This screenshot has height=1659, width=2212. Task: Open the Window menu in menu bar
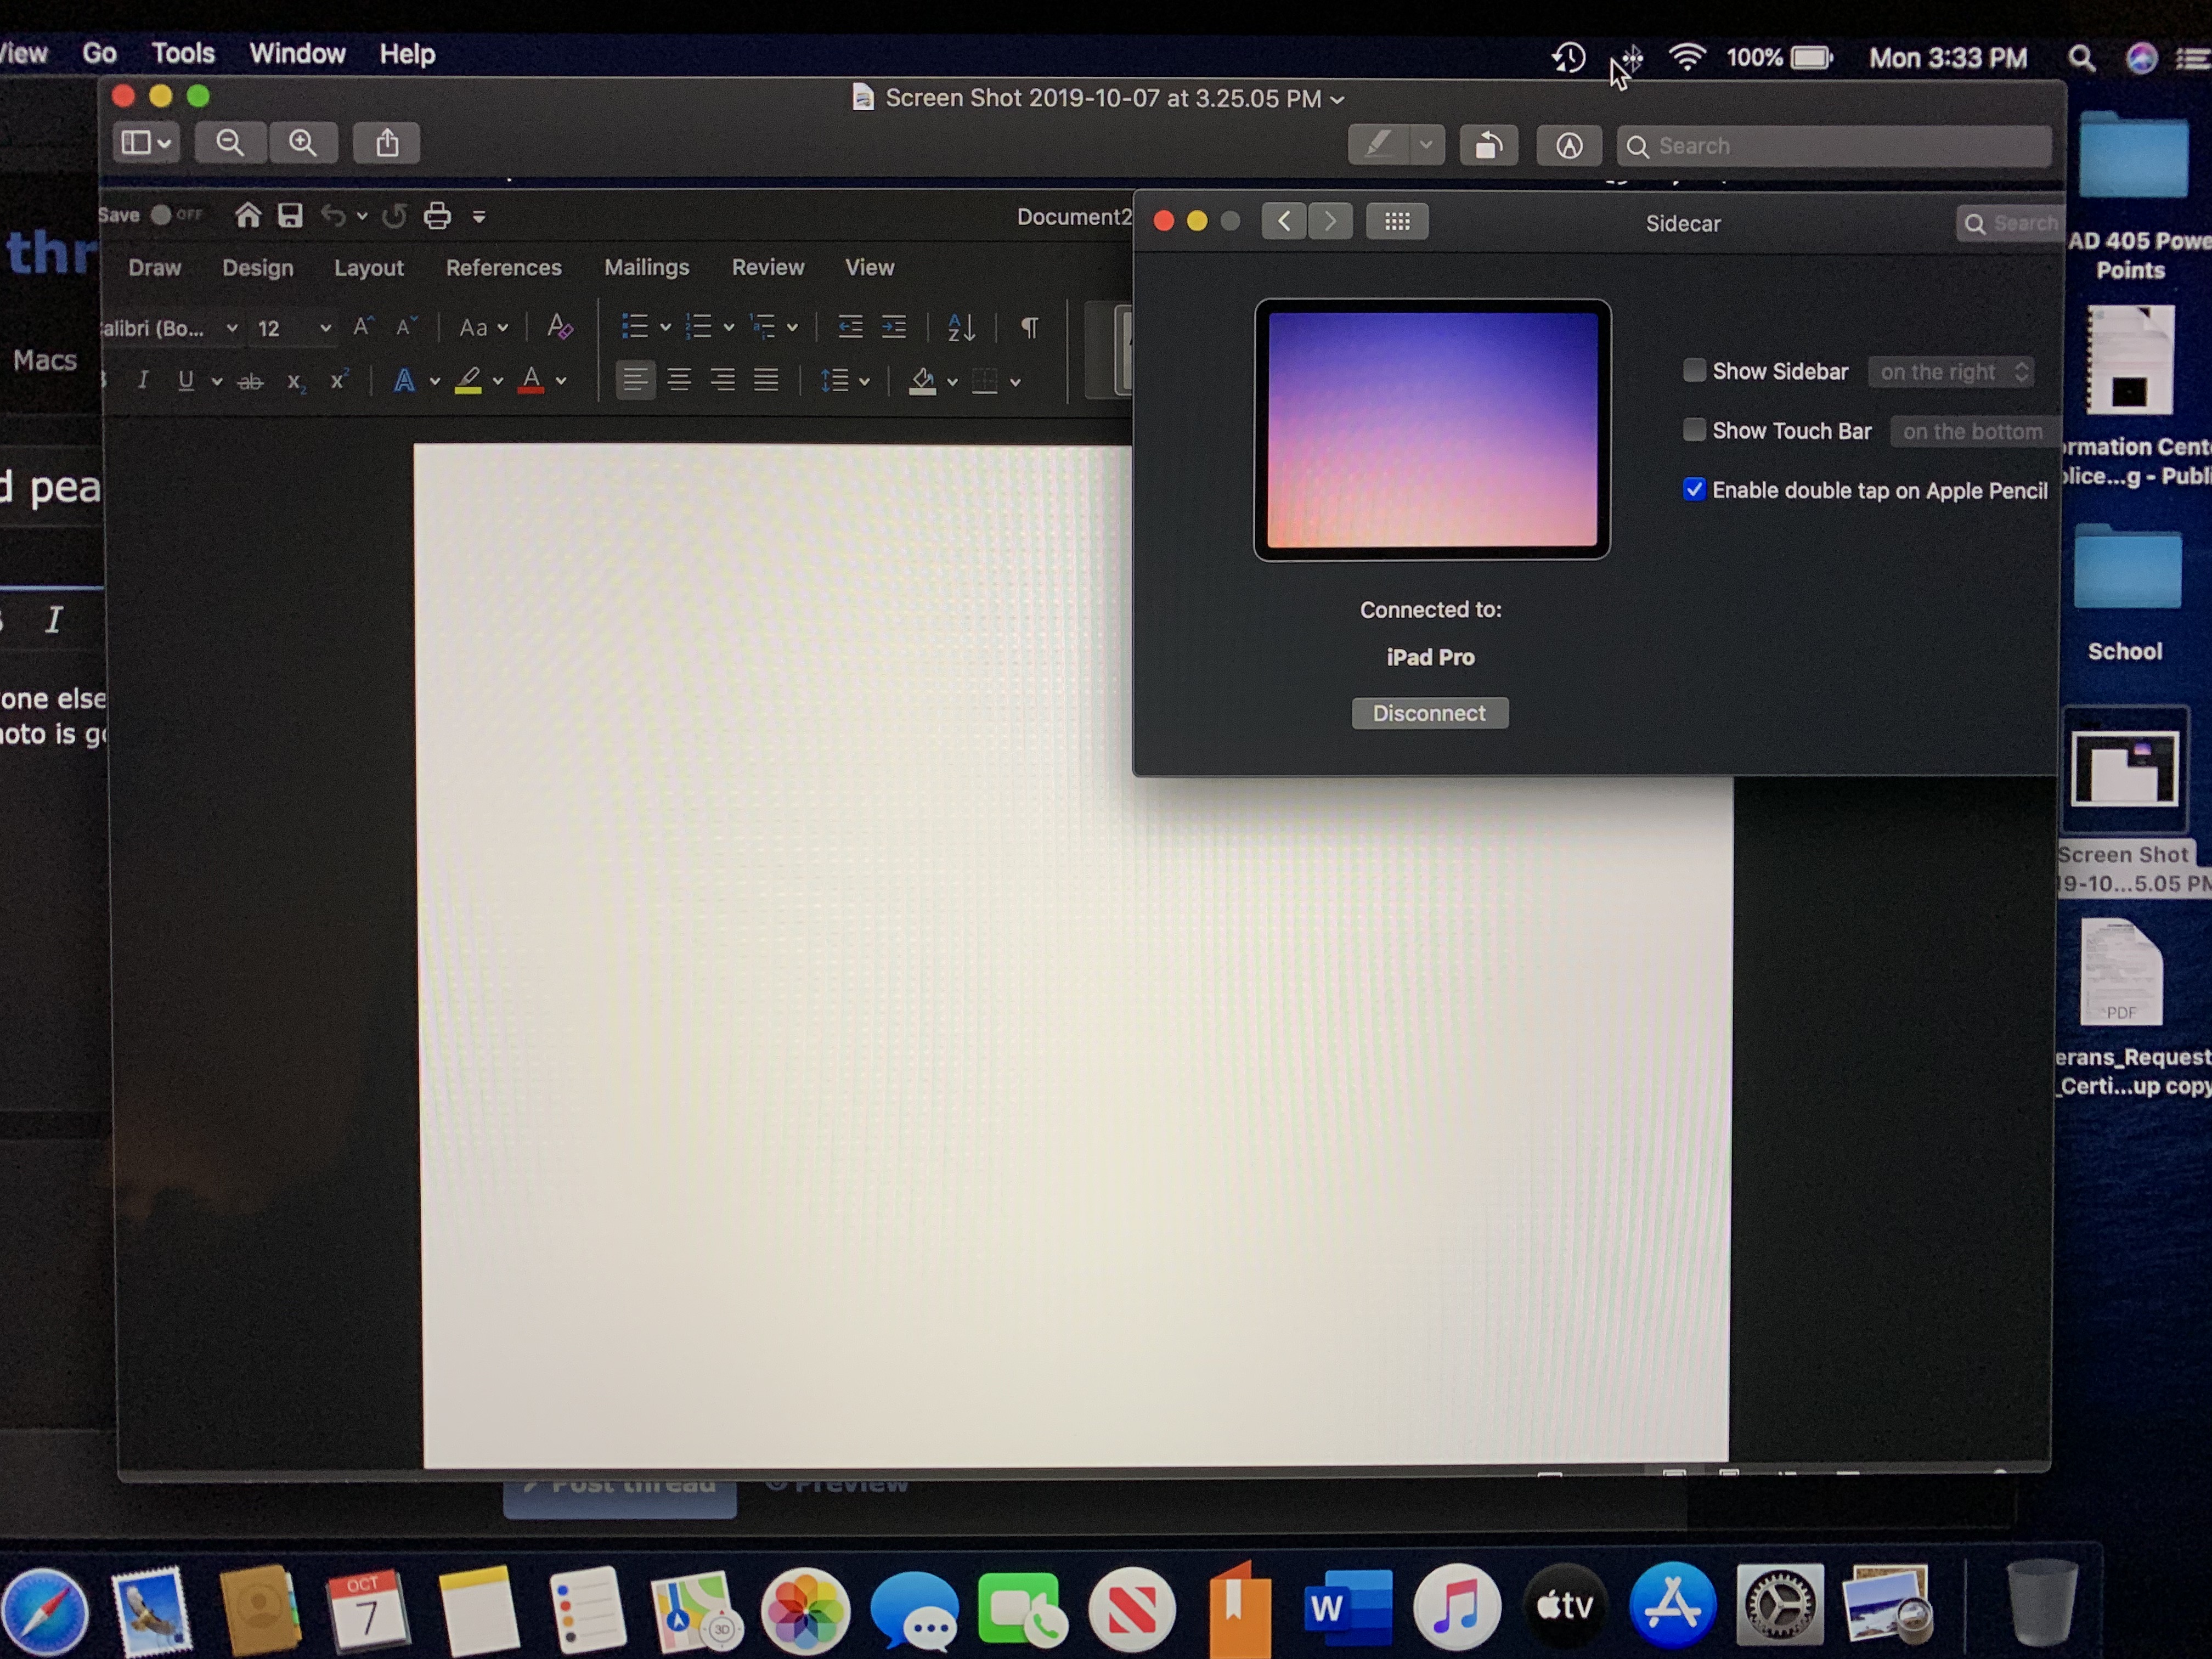pos(297,53)
